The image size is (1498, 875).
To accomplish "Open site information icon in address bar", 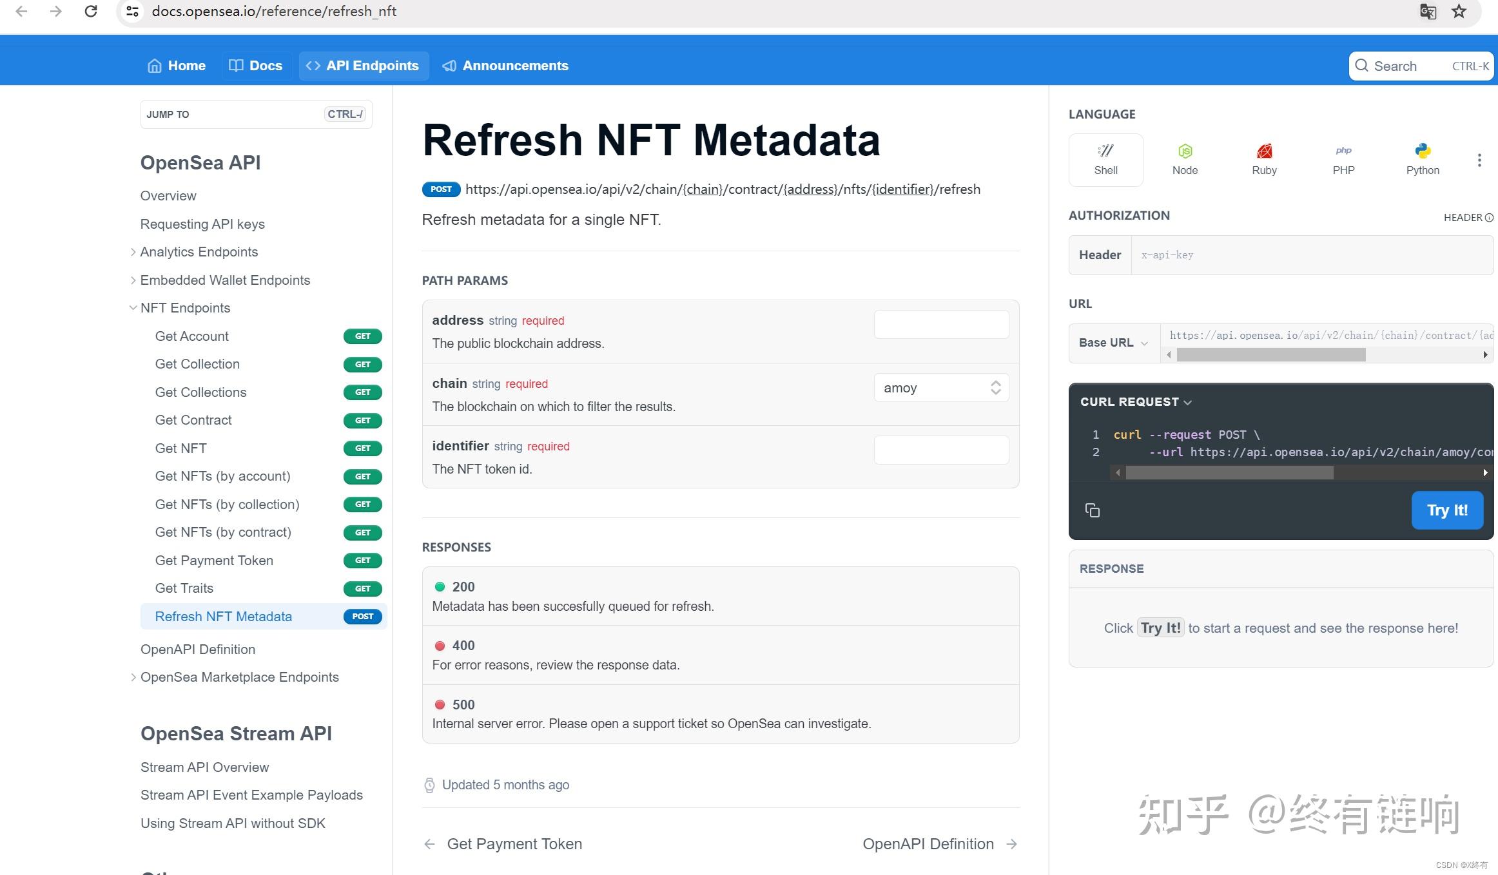I will point(132,11).
